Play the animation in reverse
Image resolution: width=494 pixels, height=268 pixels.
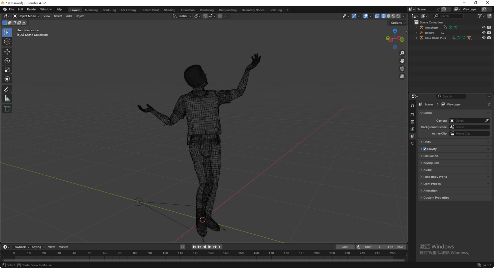point(205,247)
